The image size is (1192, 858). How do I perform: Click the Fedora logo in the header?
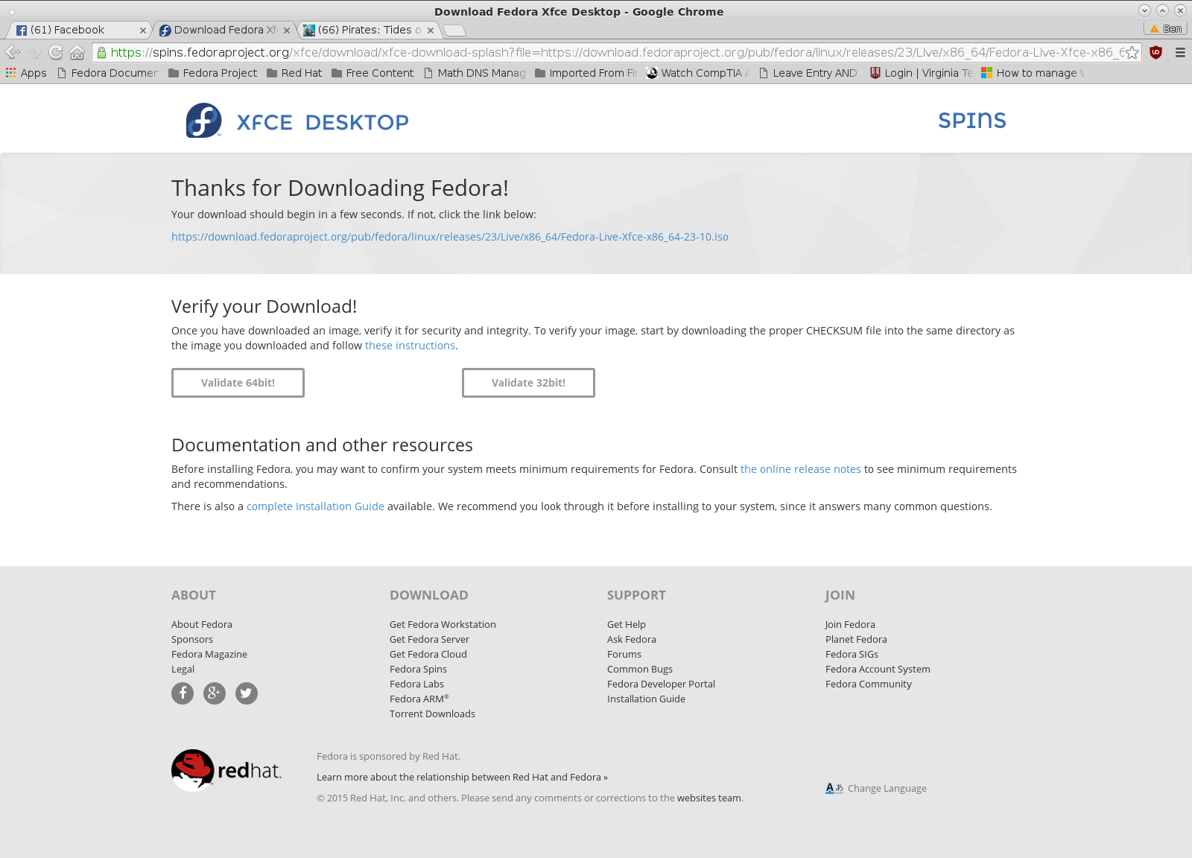(x=203, y=121)
